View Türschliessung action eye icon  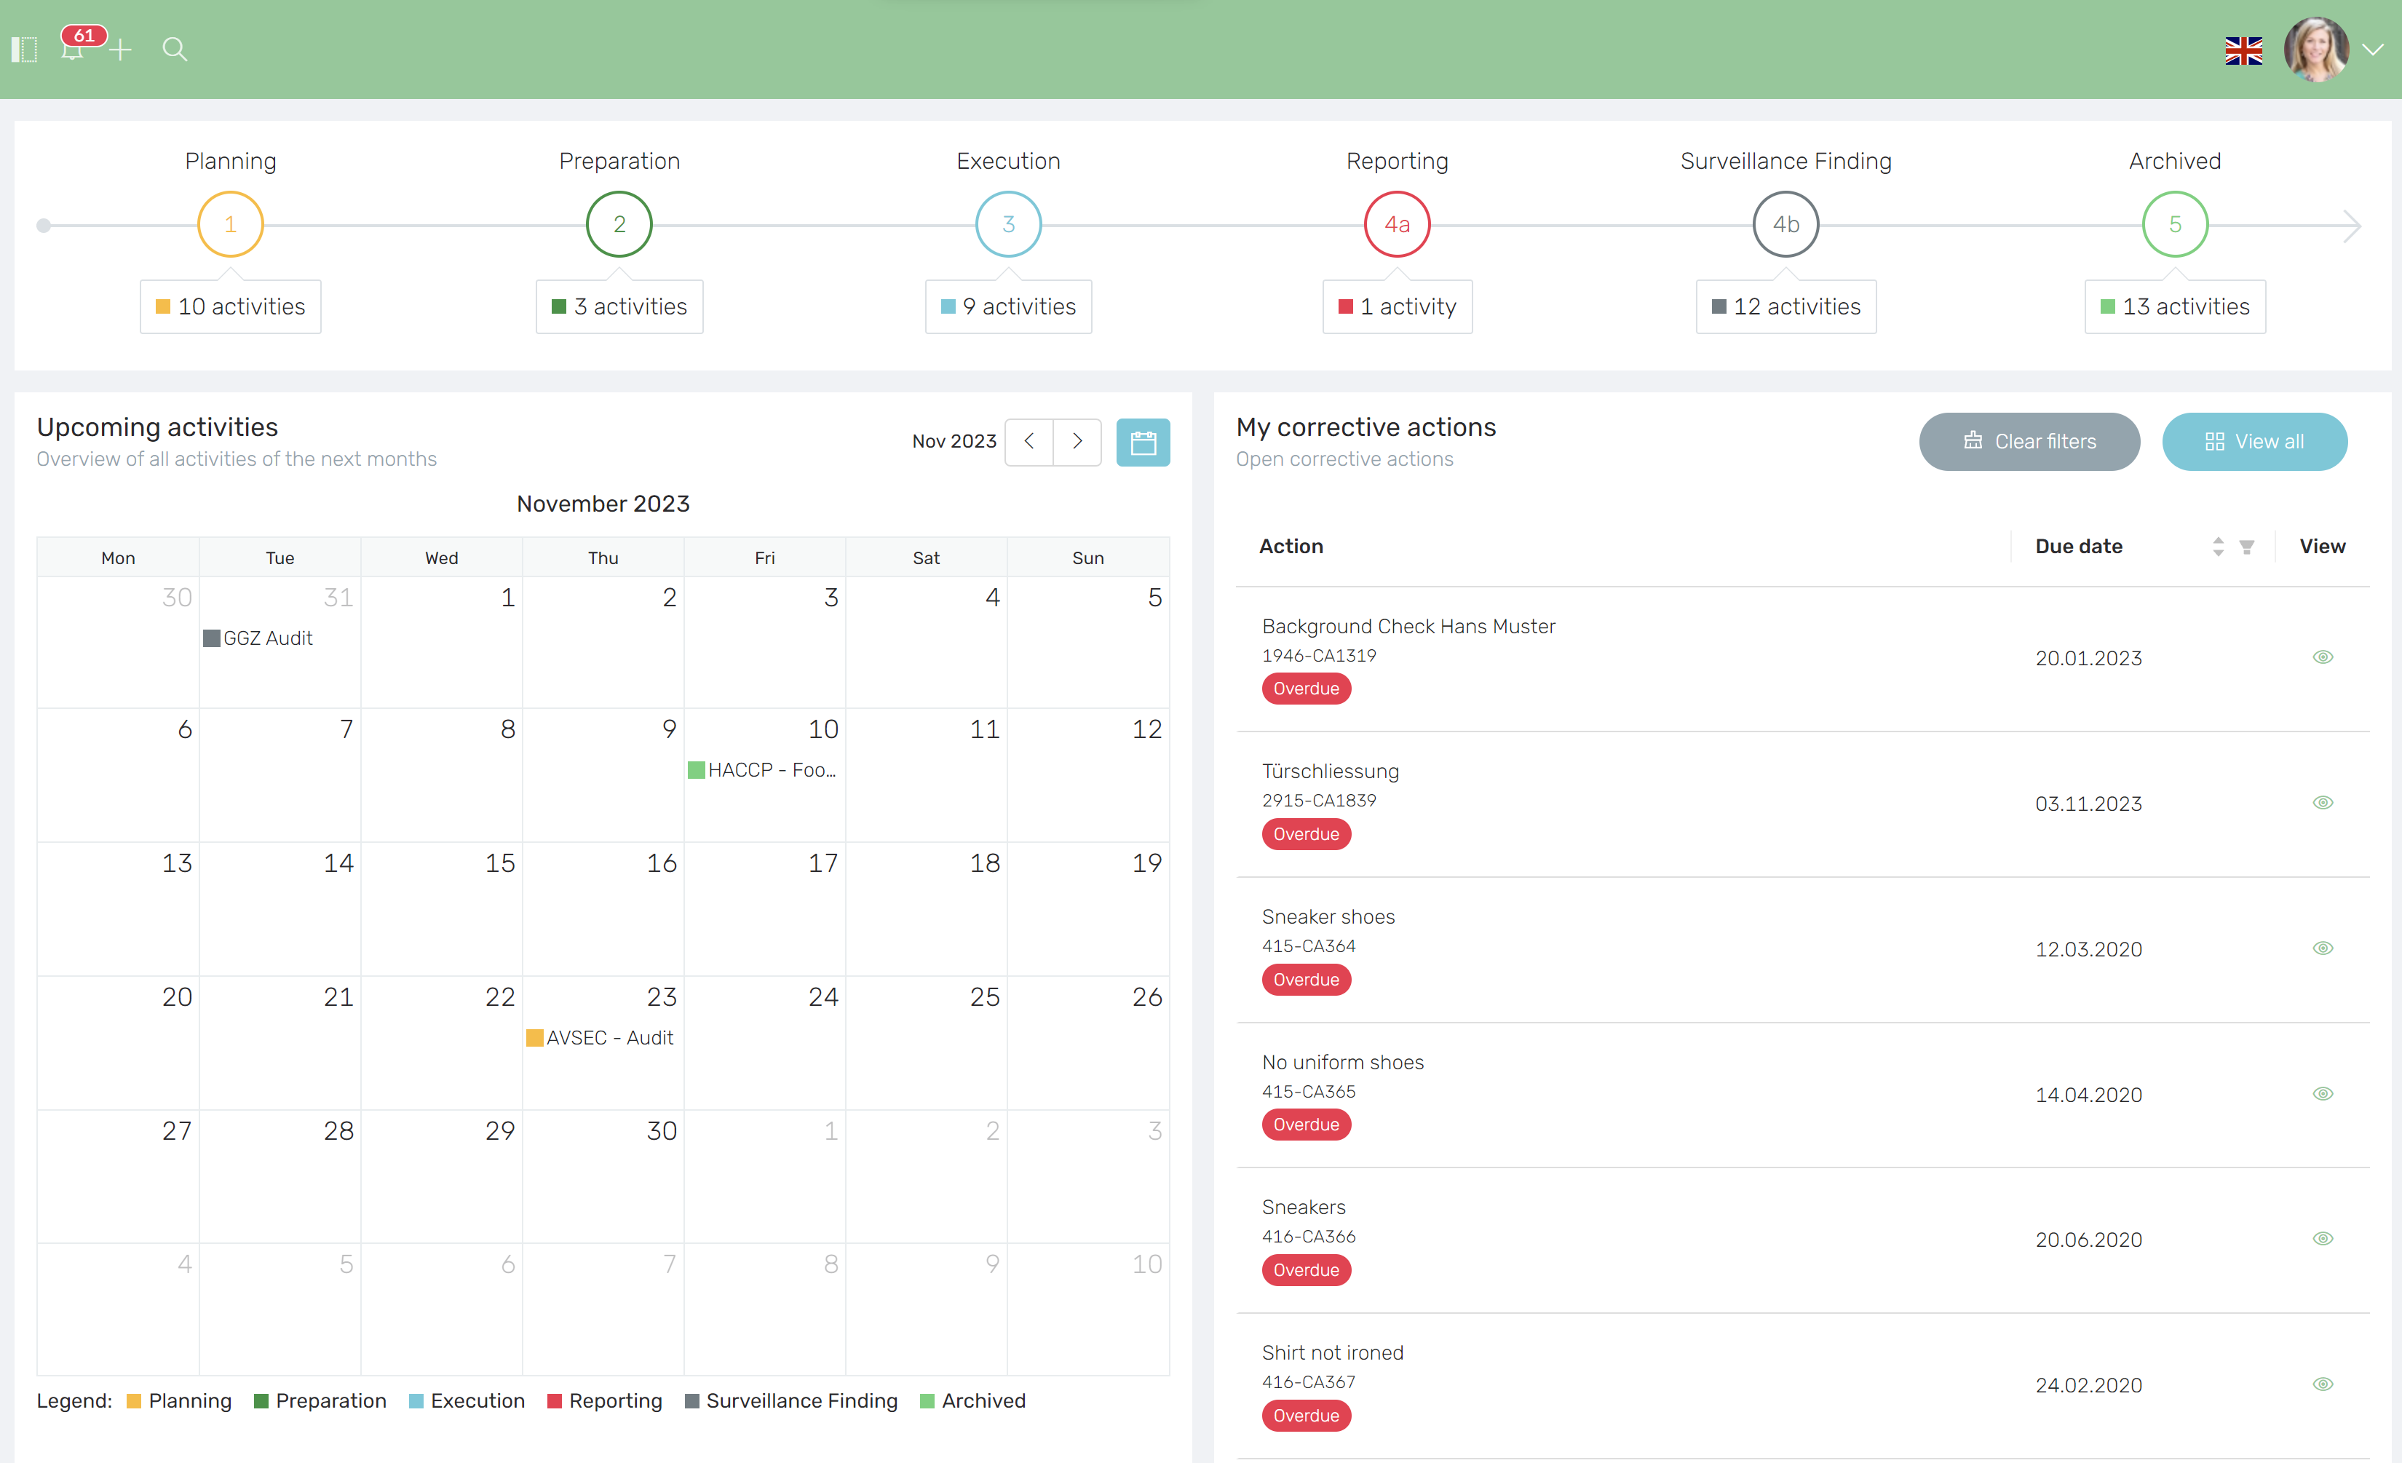(x=2323, y=803)
